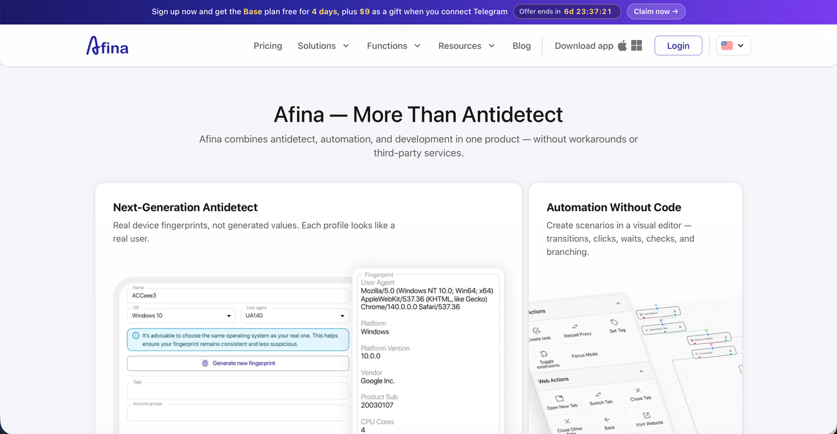
Task: Open the language selector chevron
Action: point(740,46)
